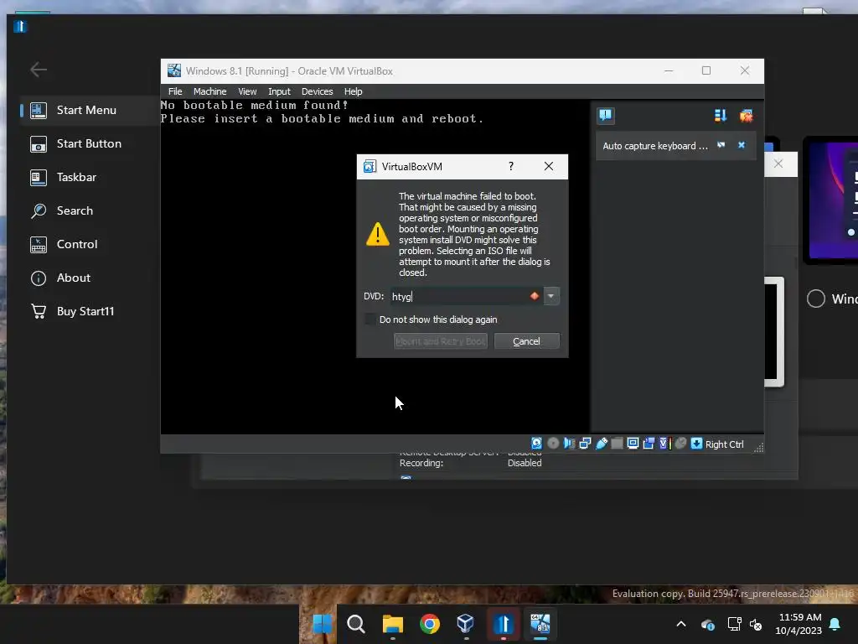The image size is (858, 644).
Task: Select Start Menu in Start11 sidebar
Action: coord(87,110)
